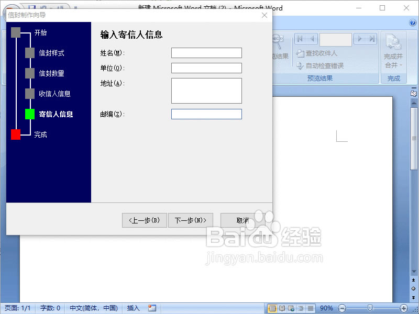Click the select browse object circle button
Screen dimensions: 419x314
(414, 289)
